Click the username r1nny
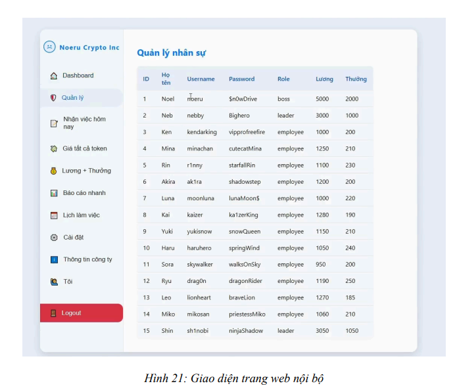The height and width of the screenshot is (390, 457). (195, 165)
